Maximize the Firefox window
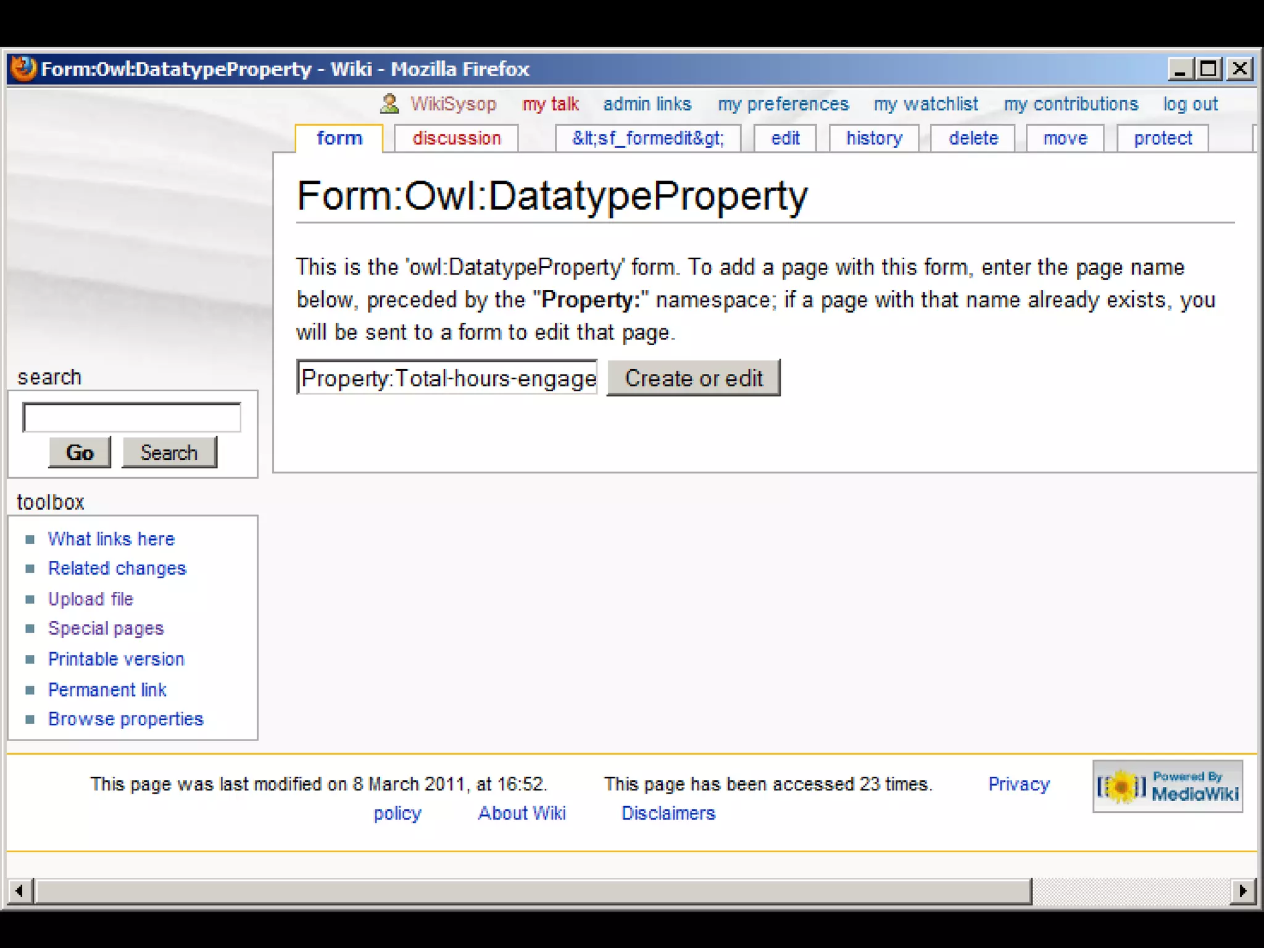The image size is (1264, 948). click(x=1208, y=69)
